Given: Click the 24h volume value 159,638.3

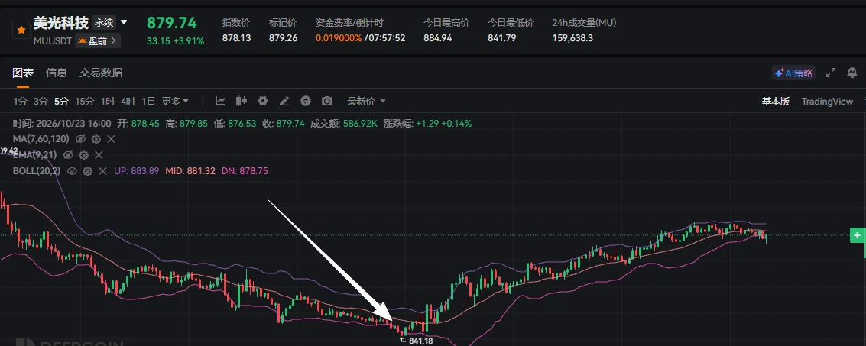Looking at the screenshot, I should pyautogui.click(x=572, y=38).
